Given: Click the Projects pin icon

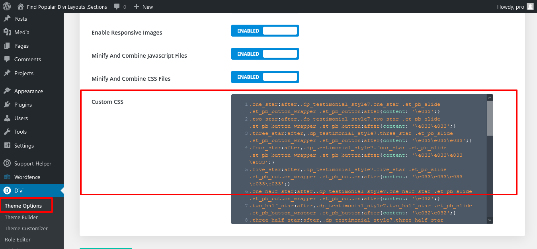Looking at the screenshot, I should pyautogui.click(x=7, y=73).
